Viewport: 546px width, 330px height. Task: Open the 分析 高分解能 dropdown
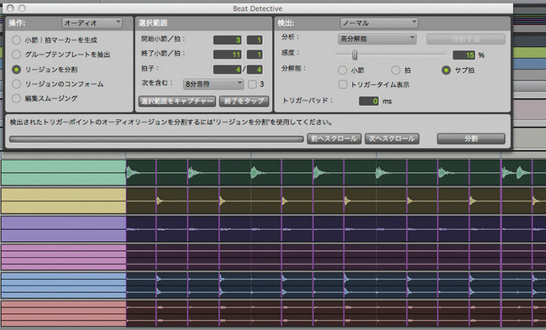(377, 39)
